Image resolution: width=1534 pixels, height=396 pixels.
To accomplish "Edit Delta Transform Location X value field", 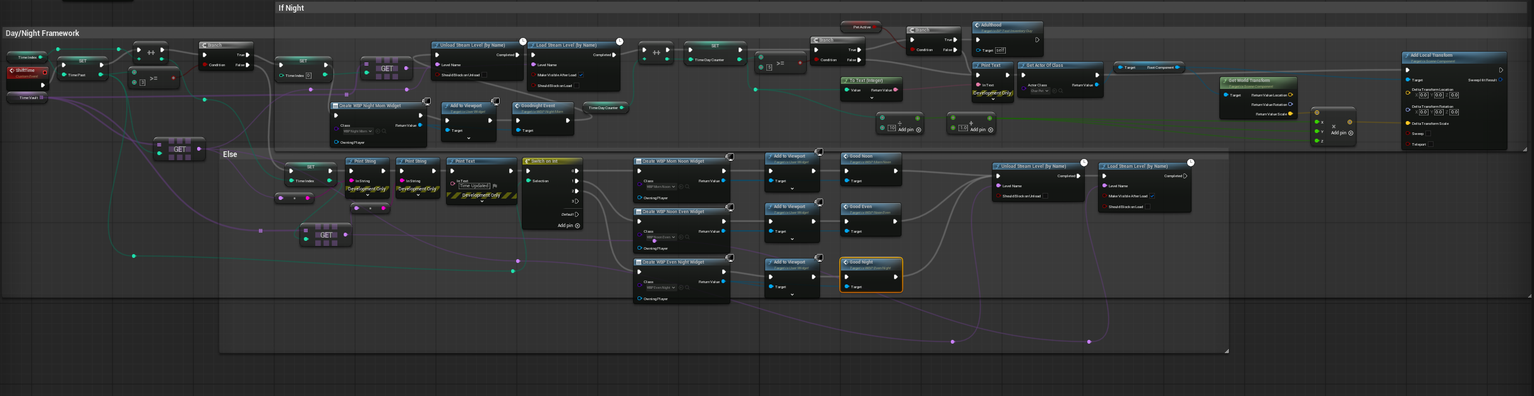I will coord(1423,95).
